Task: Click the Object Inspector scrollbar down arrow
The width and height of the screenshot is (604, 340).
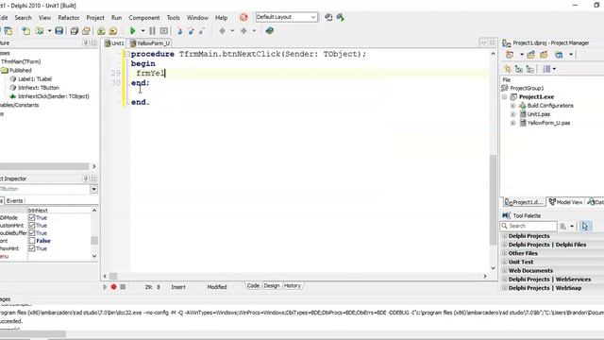Action: tap(94, 256)
